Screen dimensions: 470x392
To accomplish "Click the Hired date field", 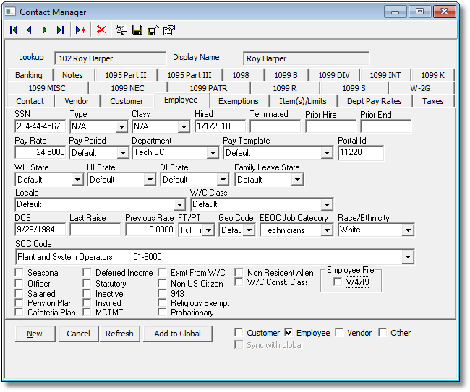I will click(x=220, y=126).
